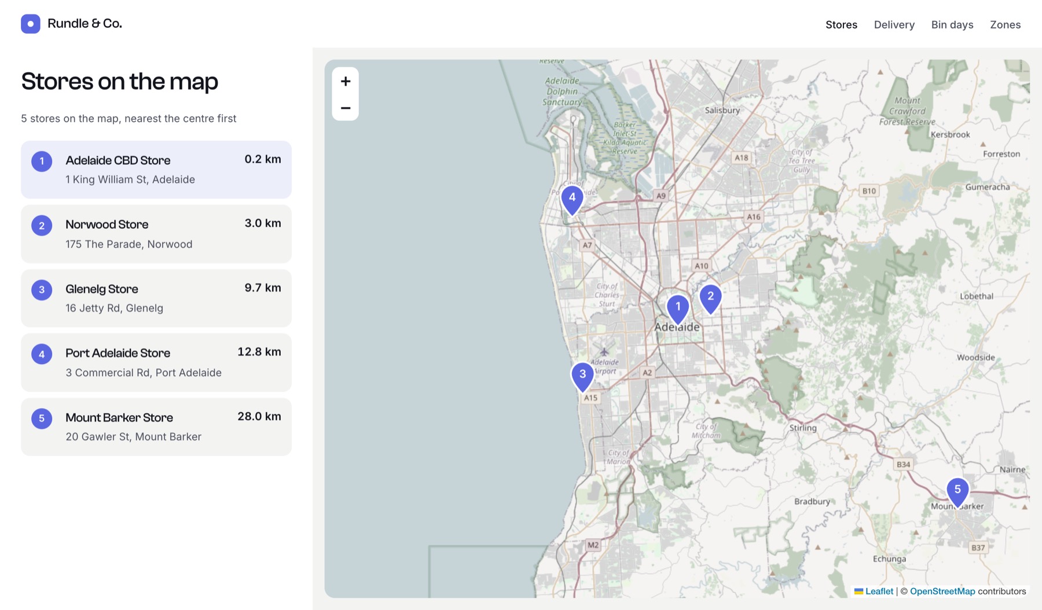Zoom out the map with the minus button
Screen dimensions: 1042x610
click(x=346, y=108)
